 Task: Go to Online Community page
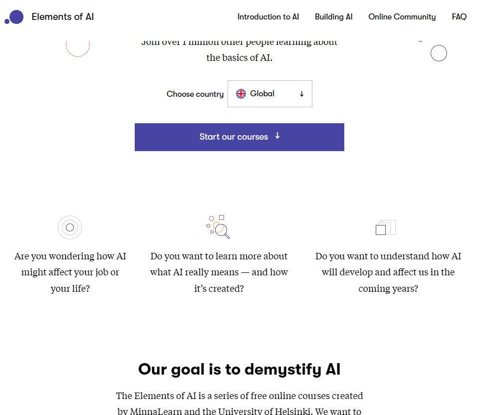point(402,17)
